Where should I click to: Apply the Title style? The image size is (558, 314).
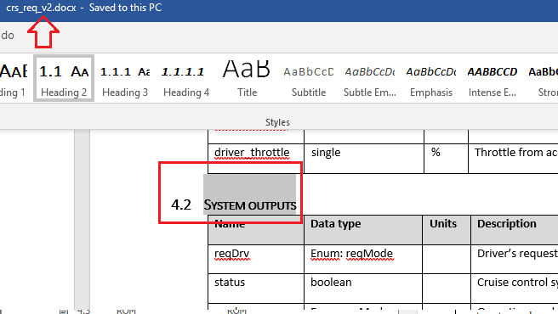247,78
